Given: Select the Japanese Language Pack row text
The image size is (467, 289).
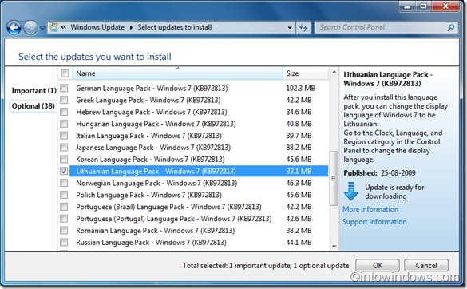Looking at the screenshot, I should 153,148.
